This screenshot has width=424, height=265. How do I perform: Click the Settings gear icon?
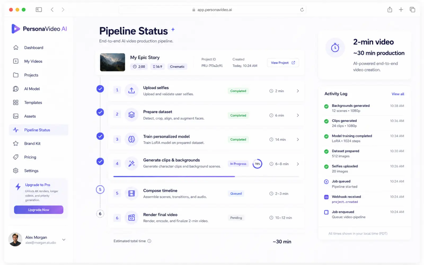16,171
